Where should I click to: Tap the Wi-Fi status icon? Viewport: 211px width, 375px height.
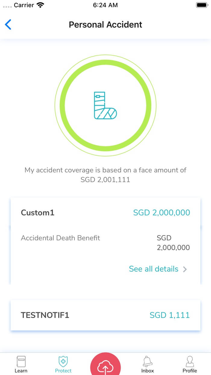pos(40,5)
